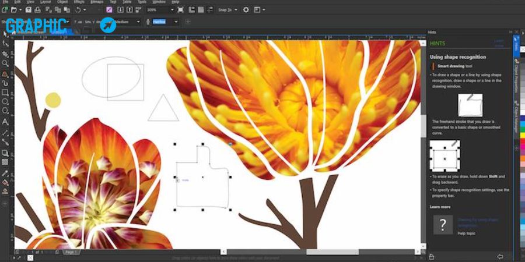This screenshot has width=525, height=262.
Task: Open the Options gear icon
Action: (x=246, y=10)
